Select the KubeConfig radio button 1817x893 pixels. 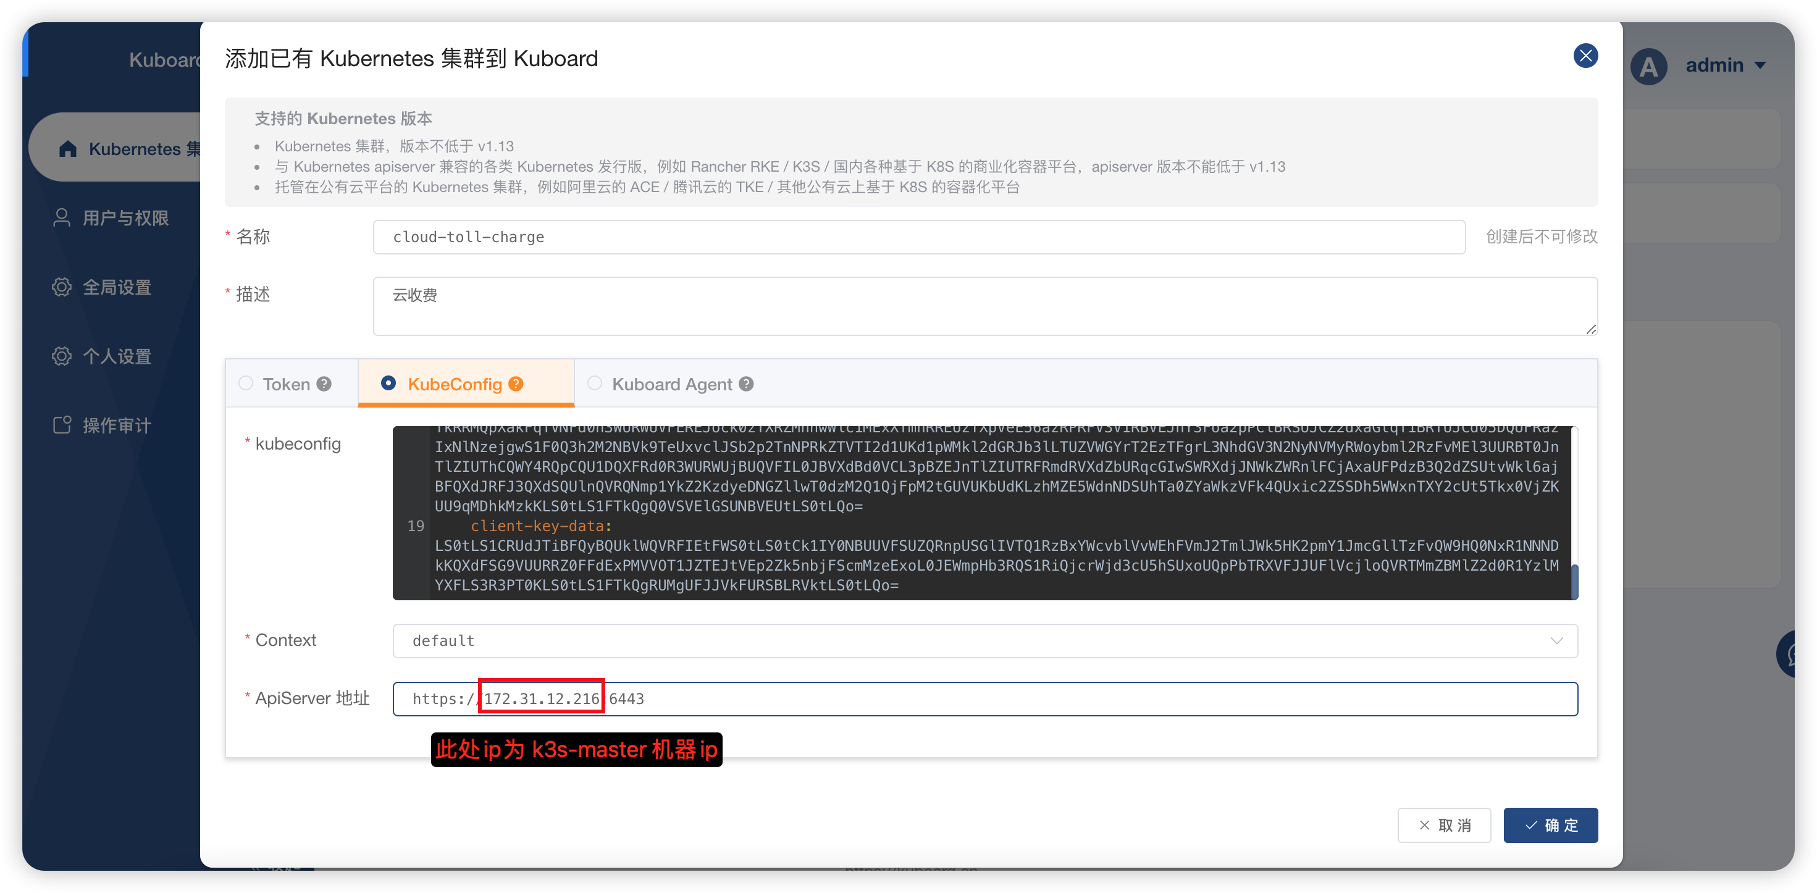(388, 383)
